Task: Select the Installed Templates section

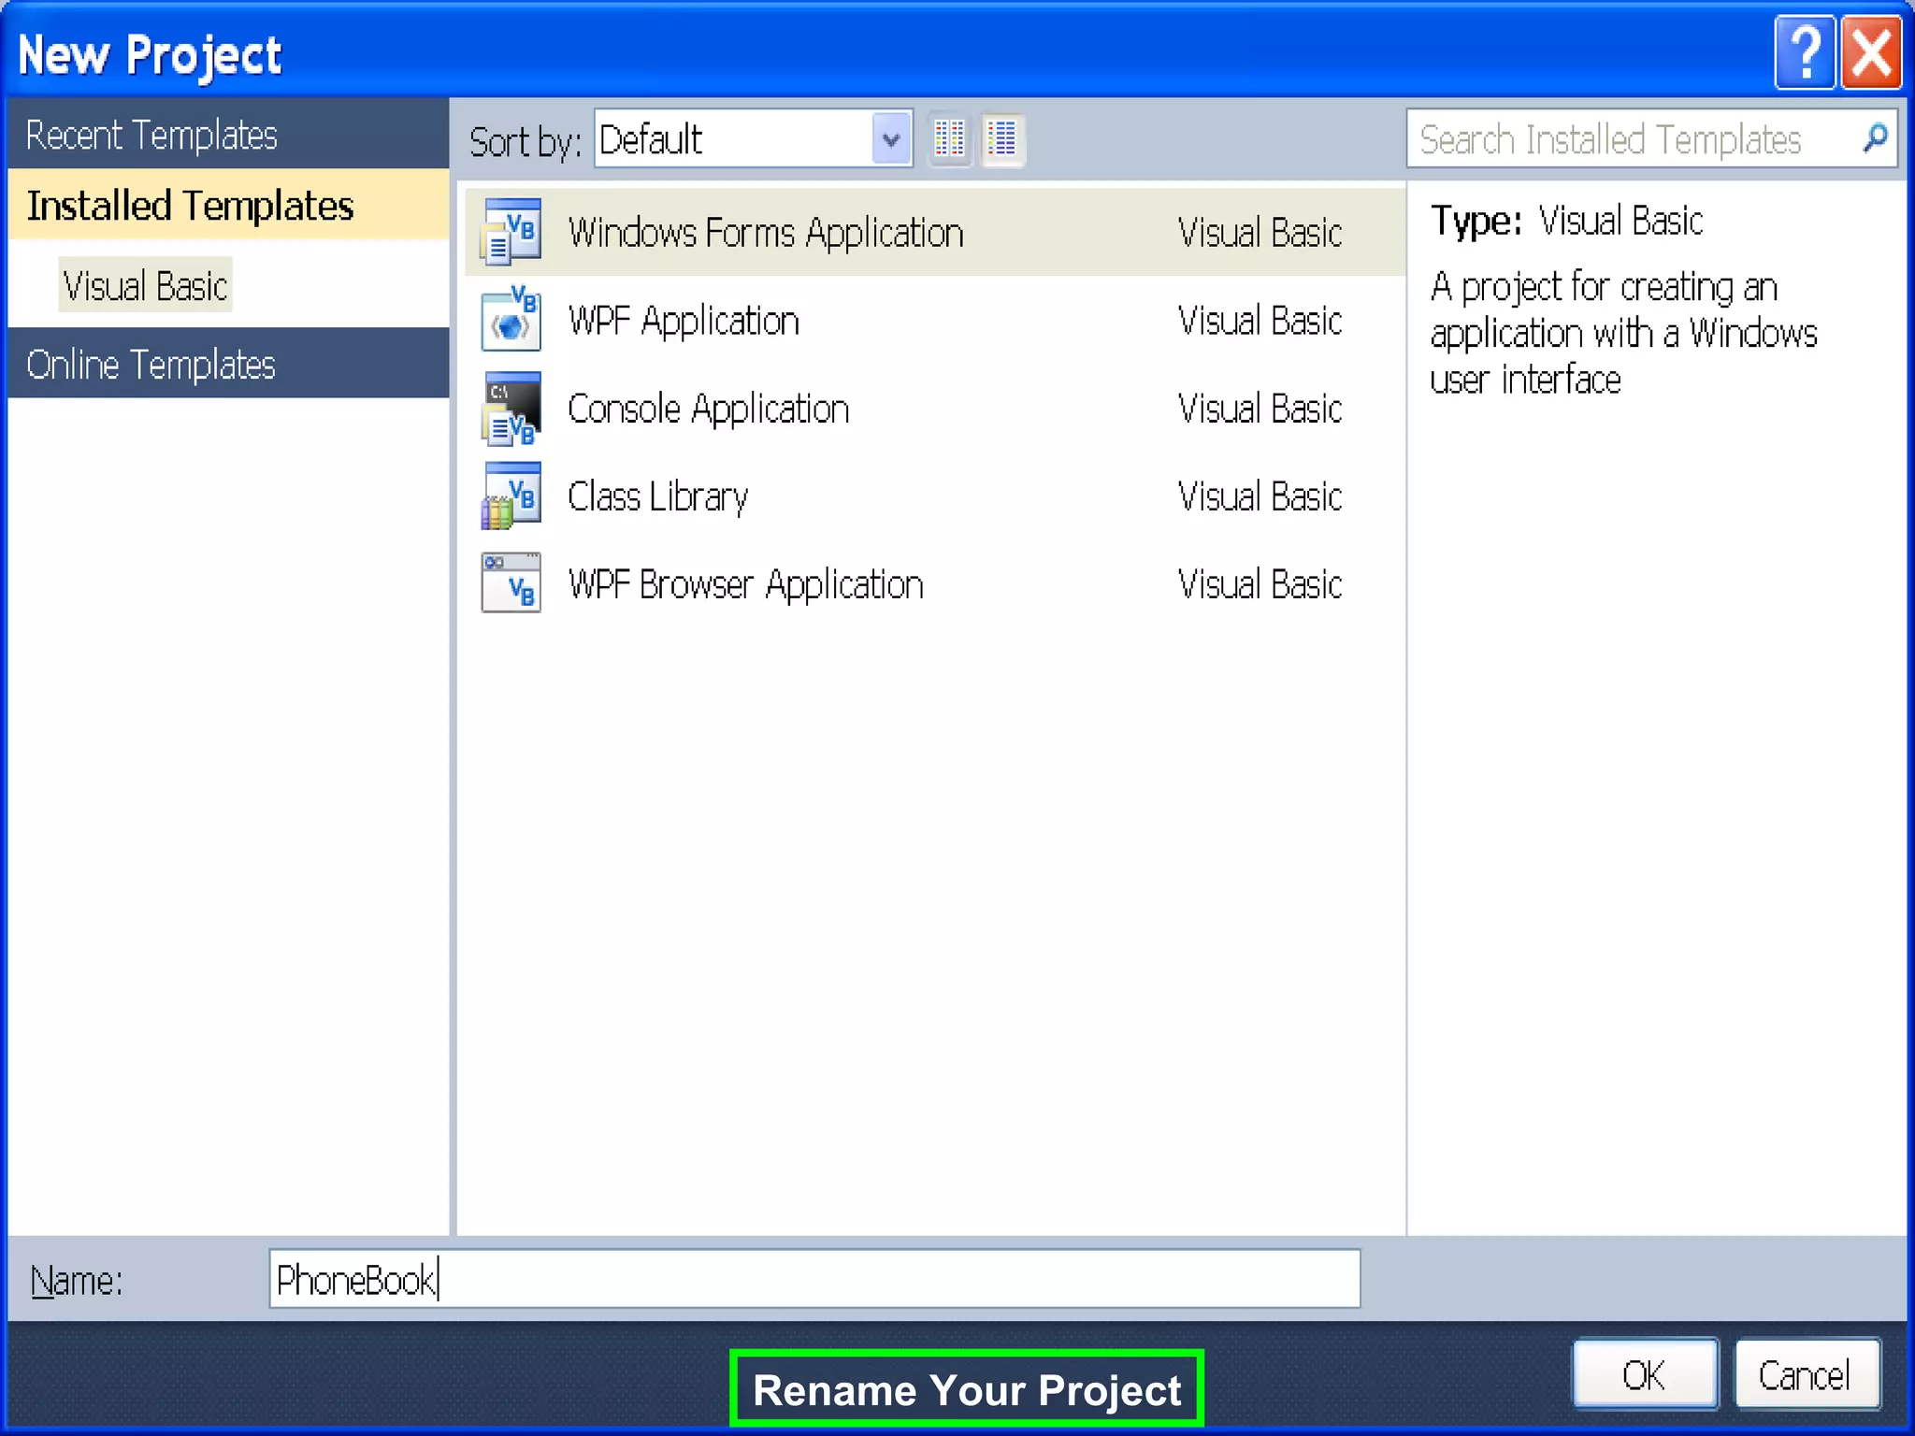Action: (190, 206)
